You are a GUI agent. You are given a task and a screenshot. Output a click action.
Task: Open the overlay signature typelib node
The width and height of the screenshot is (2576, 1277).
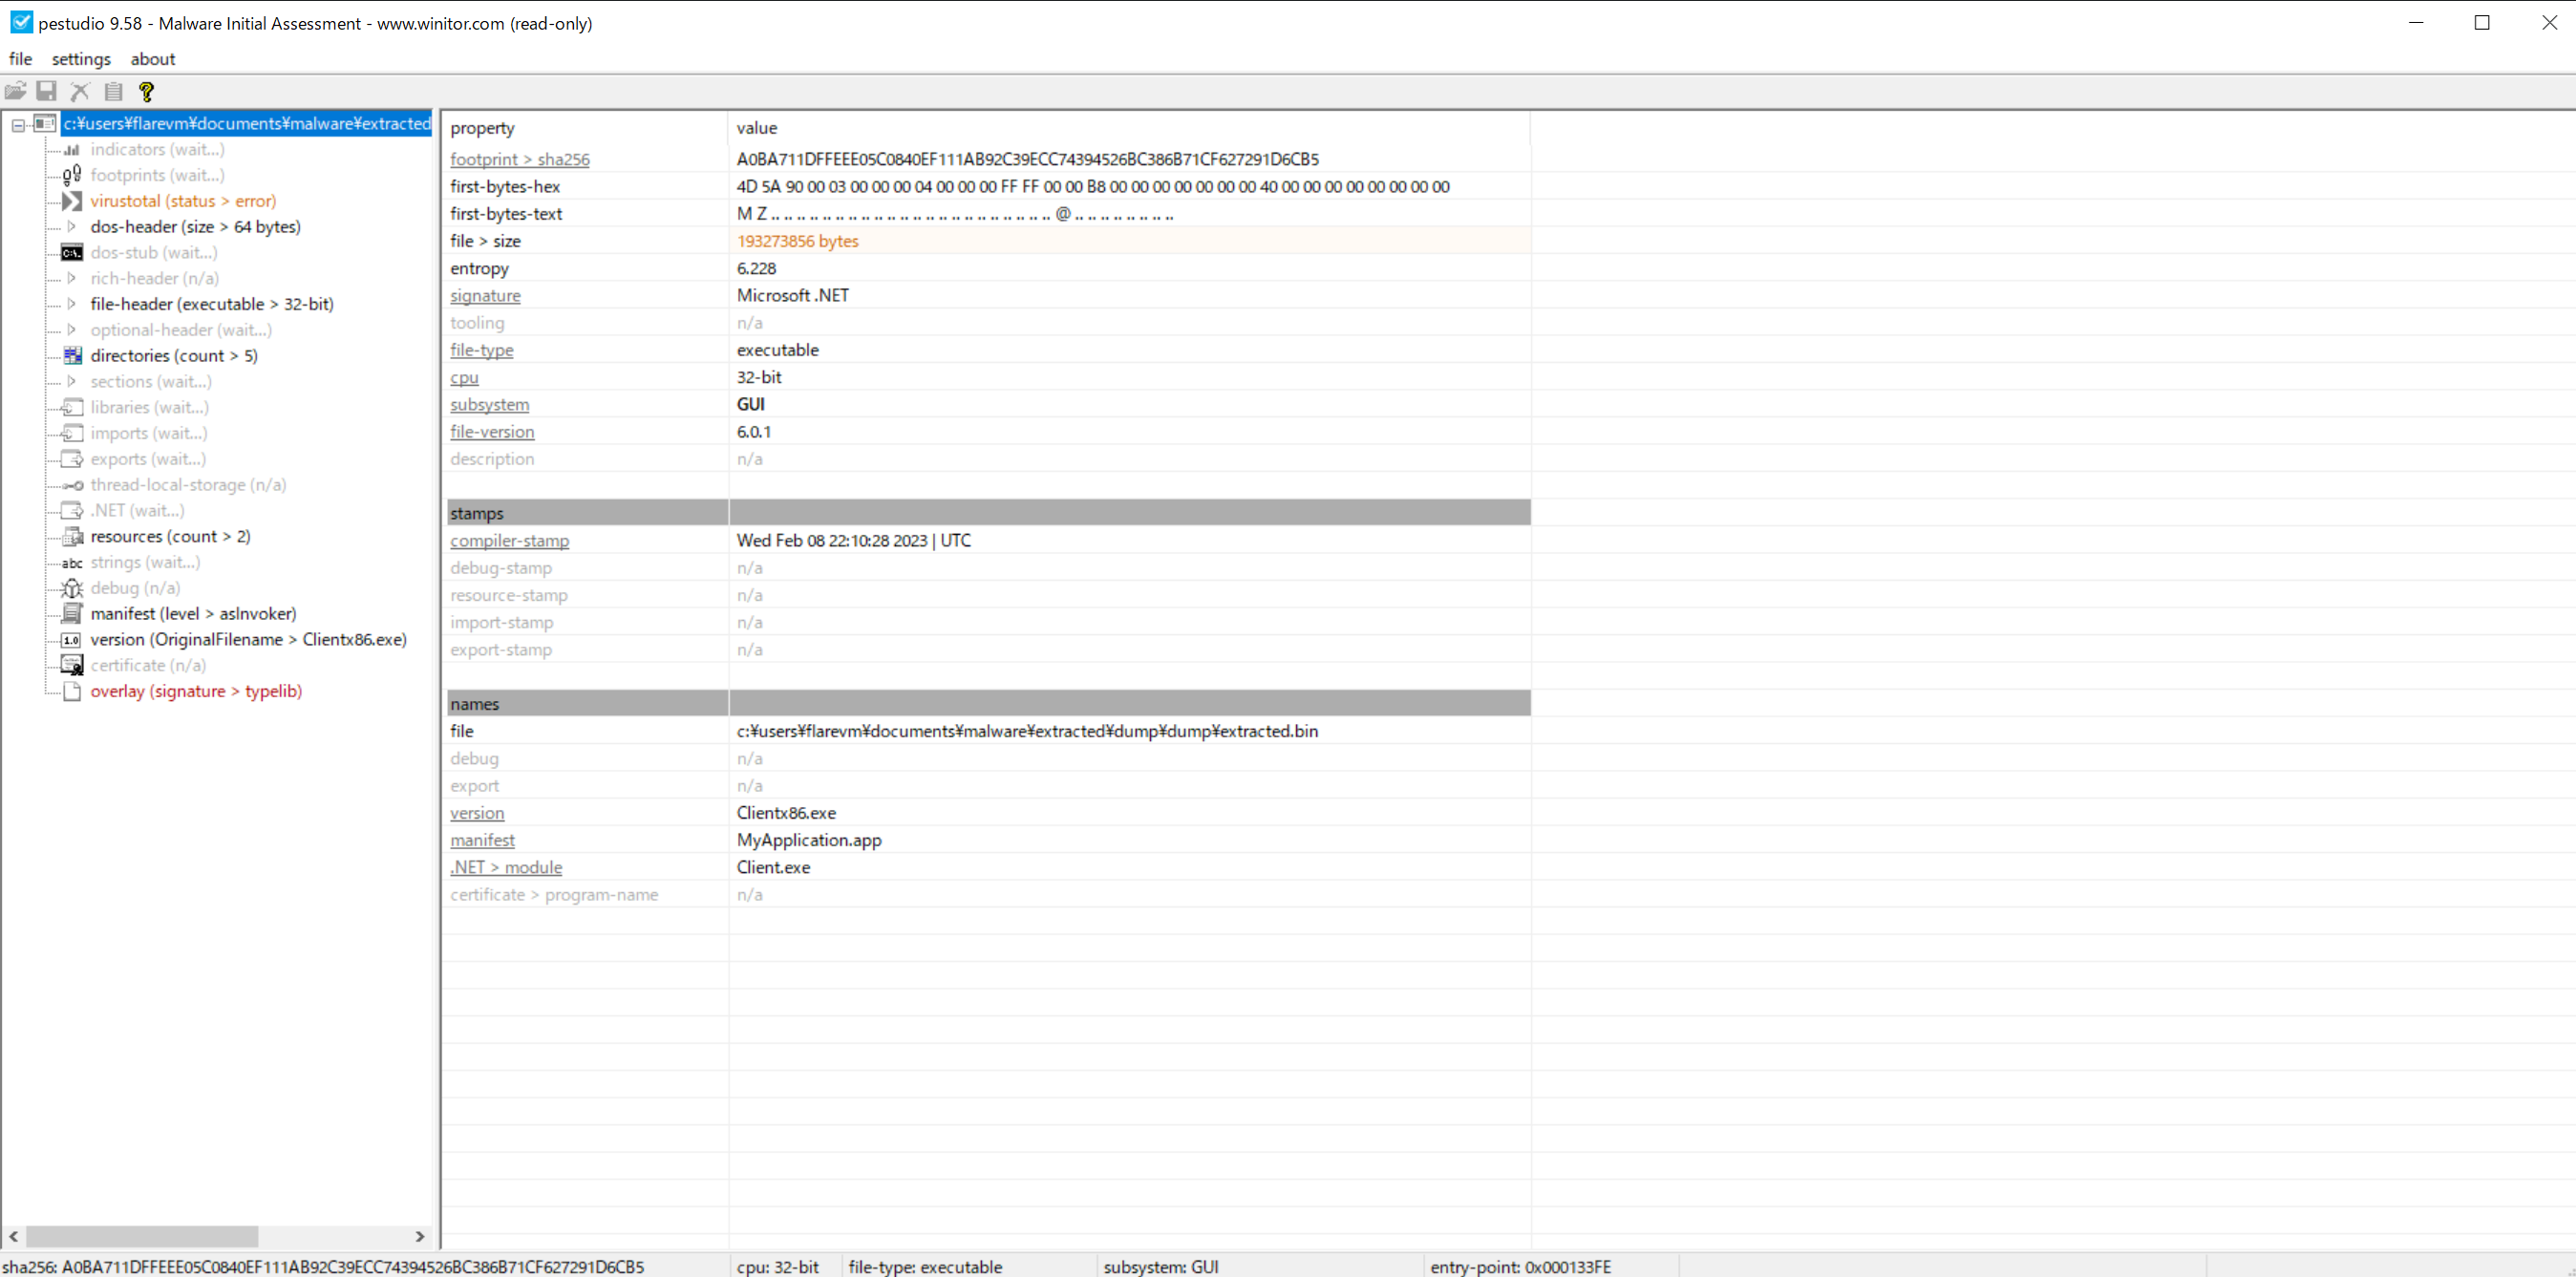[x=196, y=691]
